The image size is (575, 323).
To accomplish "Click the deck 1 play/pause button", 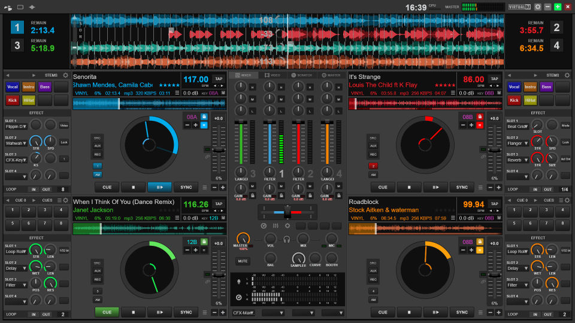I will [159, 187].
